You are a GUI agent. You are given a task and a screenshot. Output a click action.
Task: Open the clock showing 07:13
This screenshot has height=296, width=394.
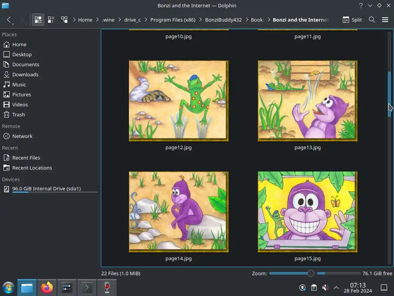click(x=358, y=288)
